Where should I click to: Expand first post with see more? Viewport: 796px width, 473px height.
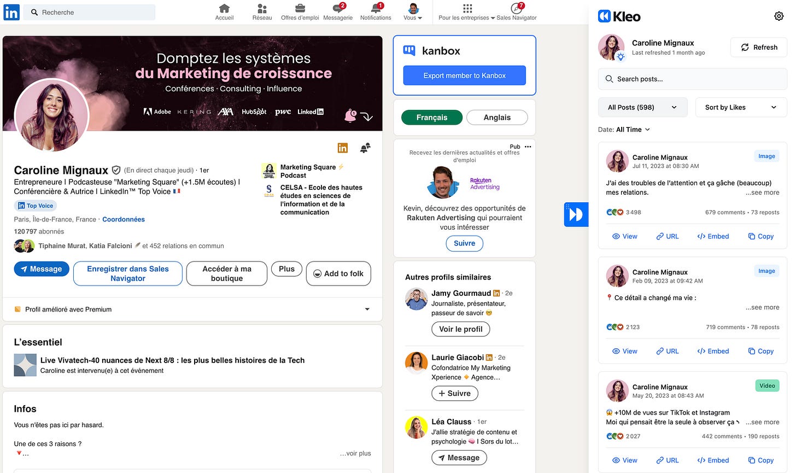[763, 192]
